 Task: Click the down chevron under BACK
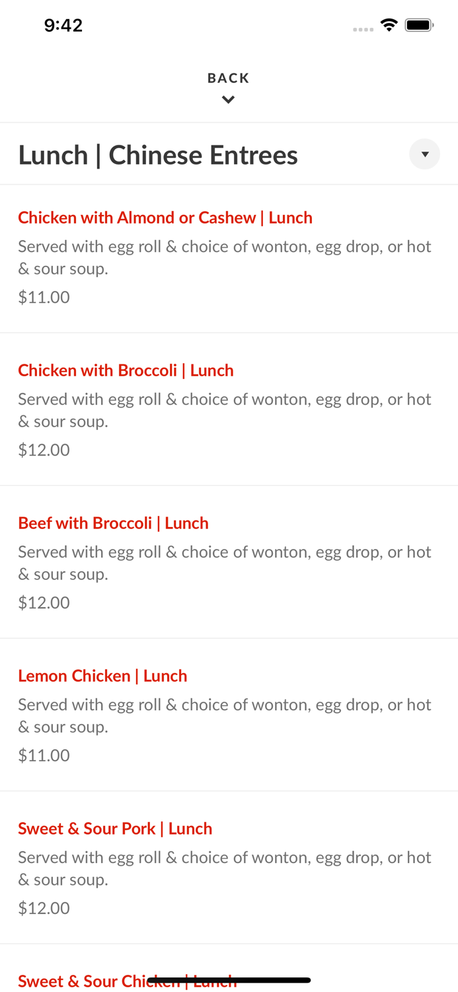(228, 100)
